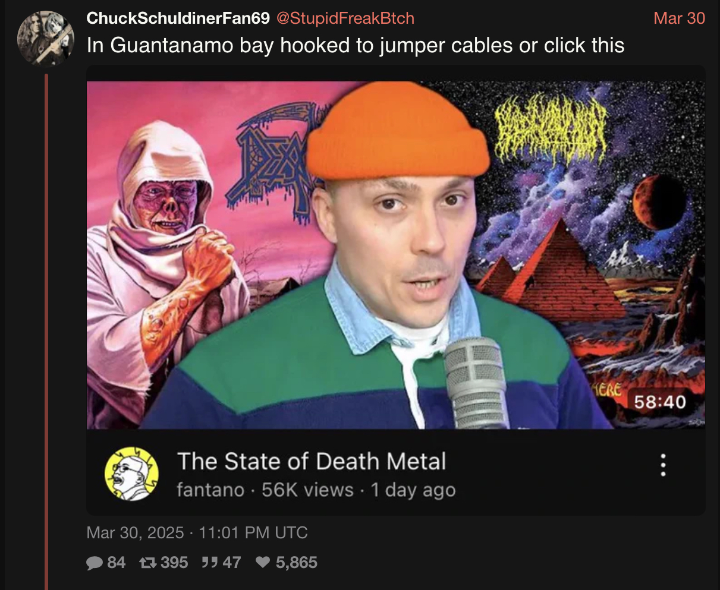The image size is (720, 590).
Task: Click the retweet arrows icon
Action: pyautogui.click(x=147, y=563)
